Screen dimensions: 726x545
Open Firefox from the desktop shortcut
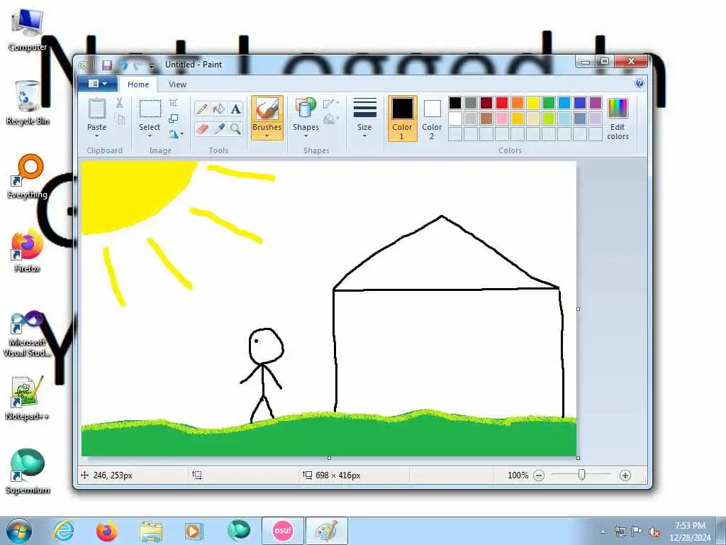coord(28,251)
